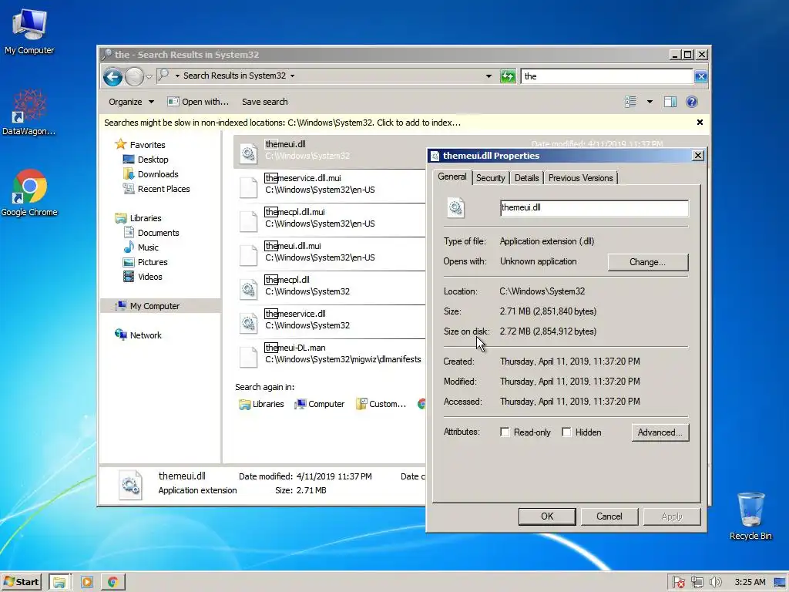Open the Help question mark icon
The width and height of the screenshot is (789, 592).
pos(692,102)
